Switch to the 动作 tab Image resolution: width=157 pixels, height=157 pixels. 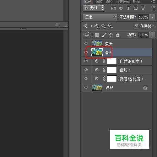coord(136,2)
